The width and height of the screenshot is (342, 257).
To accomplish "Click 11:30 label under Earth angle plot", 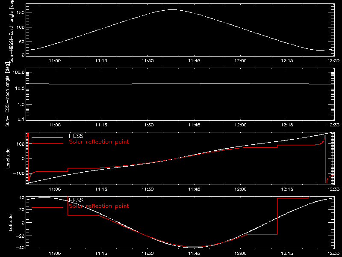I will 147,61.
